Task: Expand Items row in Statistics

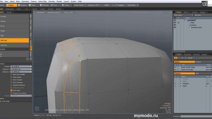Action: point(181,86)
